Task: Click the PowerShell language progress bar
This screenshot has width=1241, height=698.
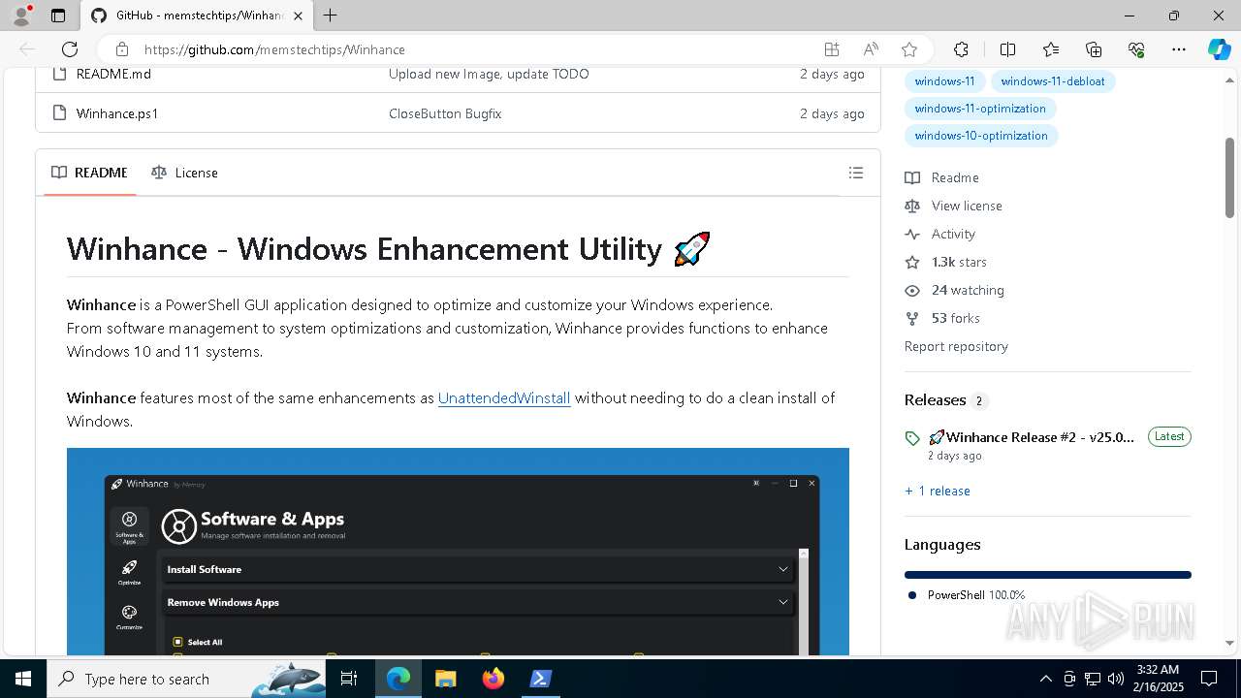Action: [x=1048, y=575]
